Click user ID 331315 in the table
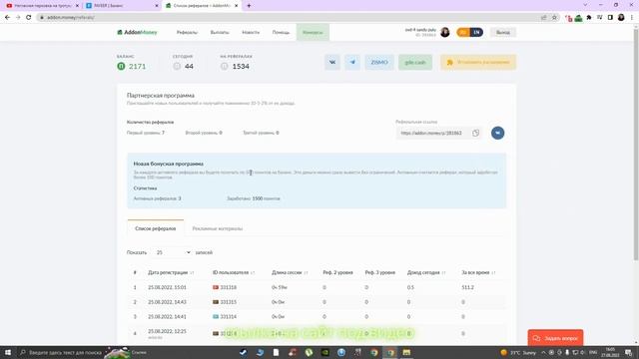Viewport: 639px width, 359px height. pos(229,302)
